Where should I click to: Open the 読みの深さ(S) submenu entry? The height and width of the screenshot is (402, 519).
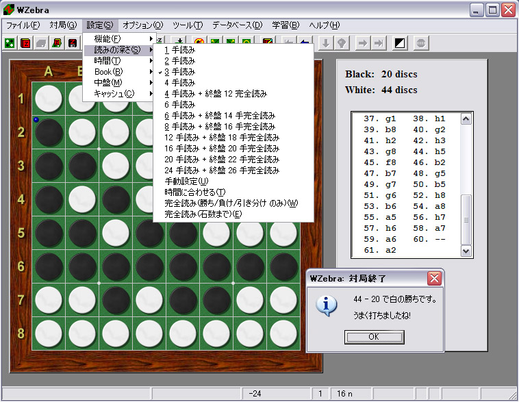120,50
